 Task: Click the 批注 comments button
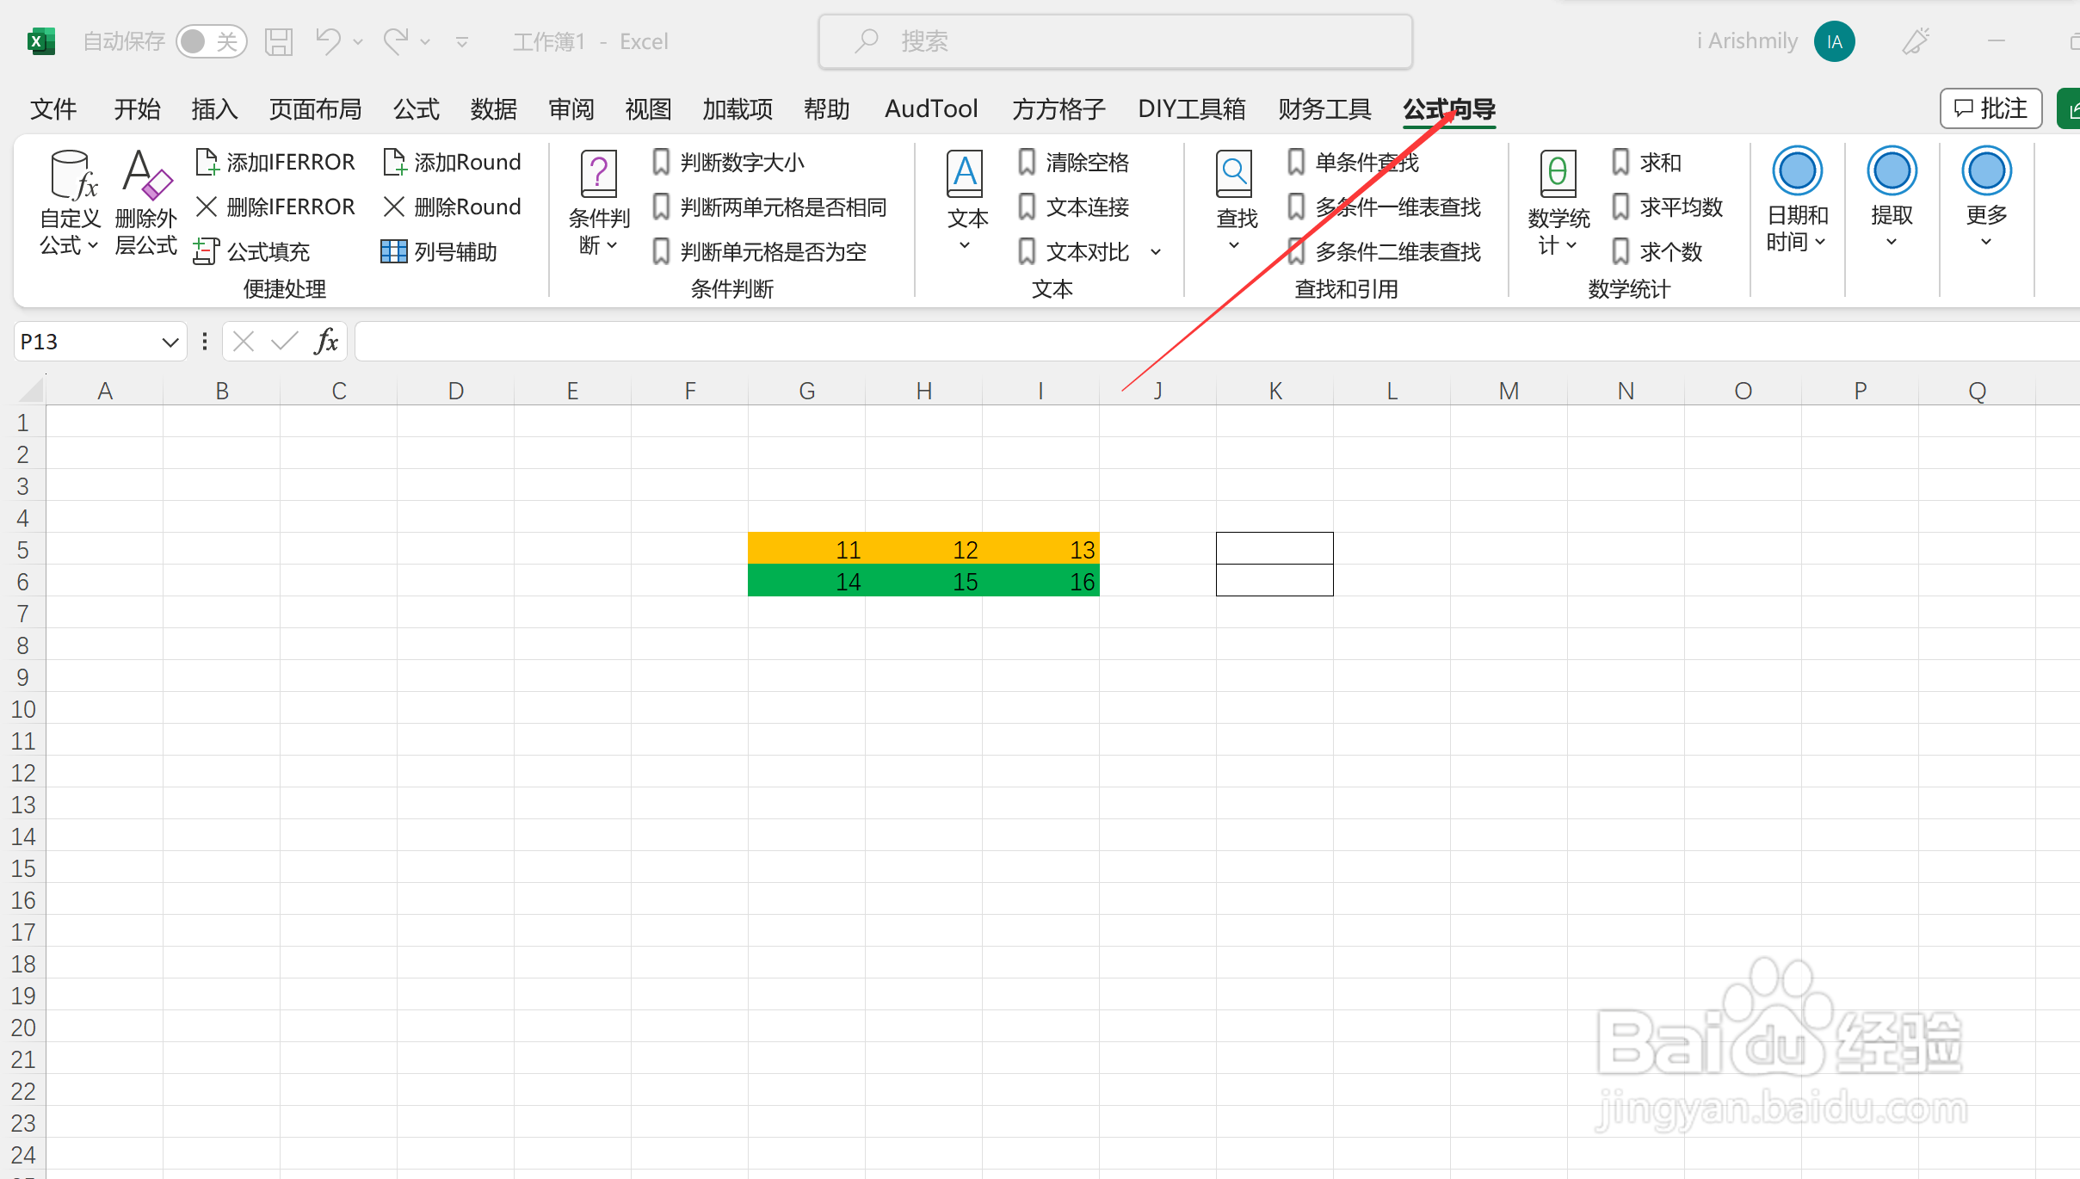point(1991,108)
